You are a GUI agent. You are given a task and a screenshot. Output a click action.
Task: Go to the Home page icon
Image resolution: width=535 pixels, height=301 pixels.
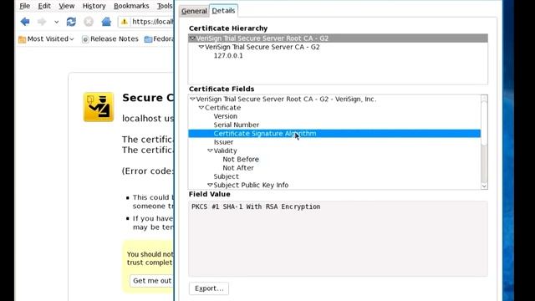106,22
